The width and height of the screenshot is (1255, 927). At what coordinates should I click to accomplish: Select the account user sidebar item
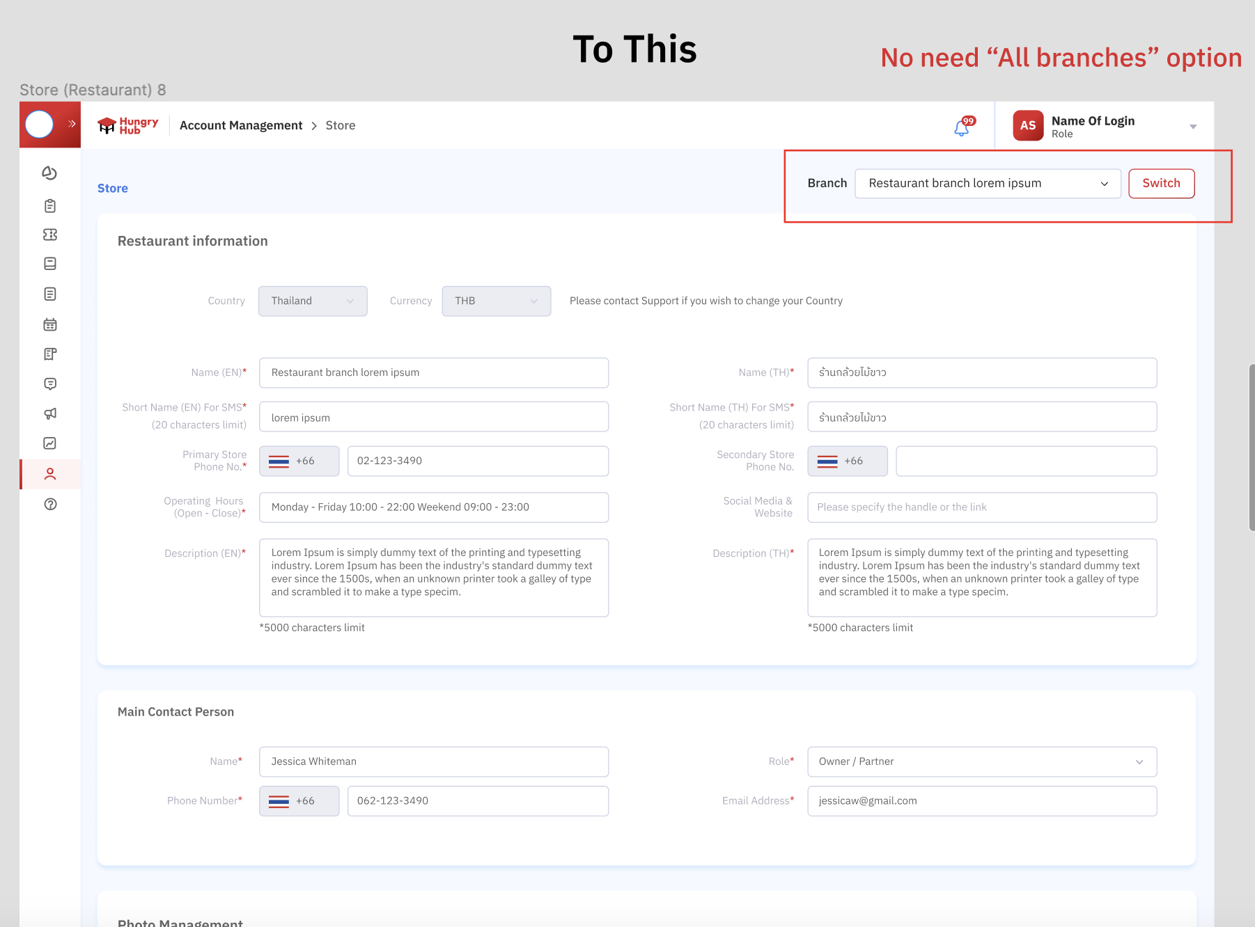[x=49, y=474]
